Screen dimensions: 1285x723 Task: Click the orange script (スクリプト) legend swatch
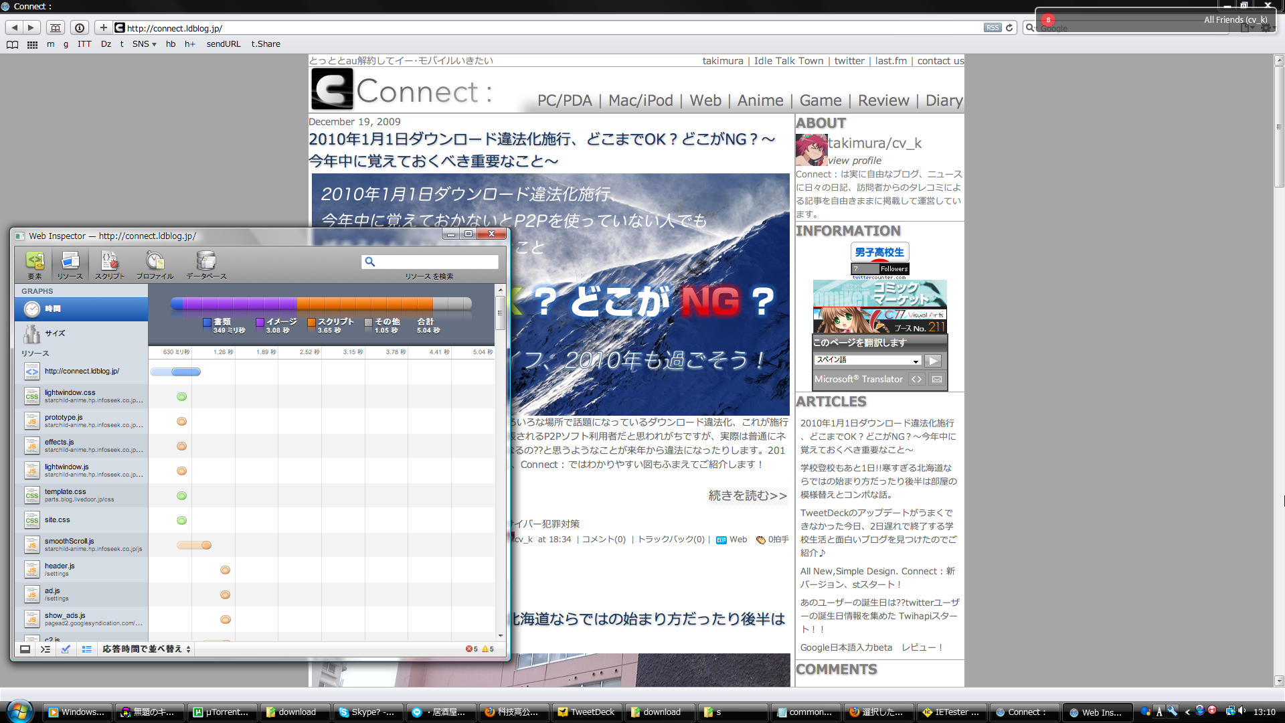pyautogui.click(x=311, y=322)
